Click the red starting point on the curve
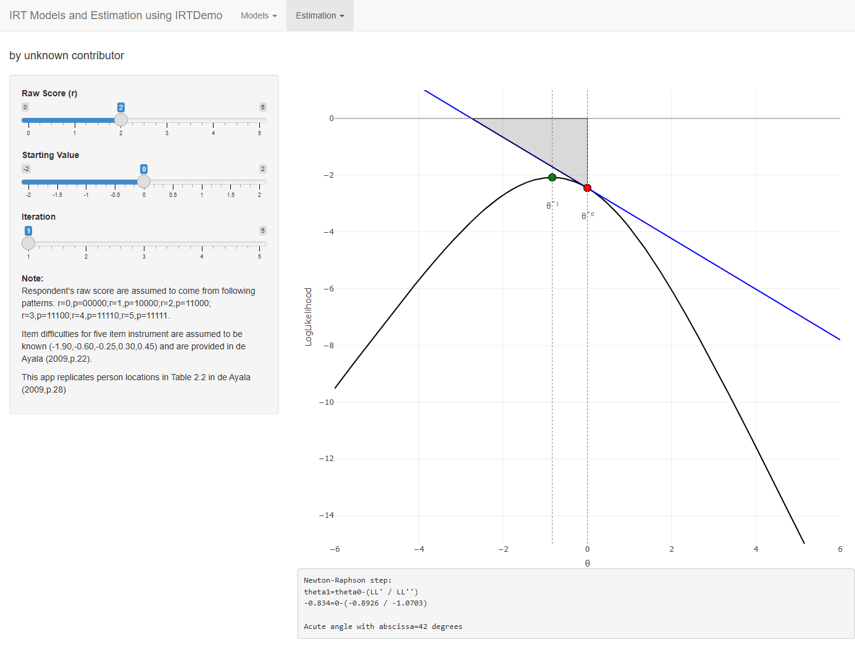855x645 pixels. (x=588, y=188)
